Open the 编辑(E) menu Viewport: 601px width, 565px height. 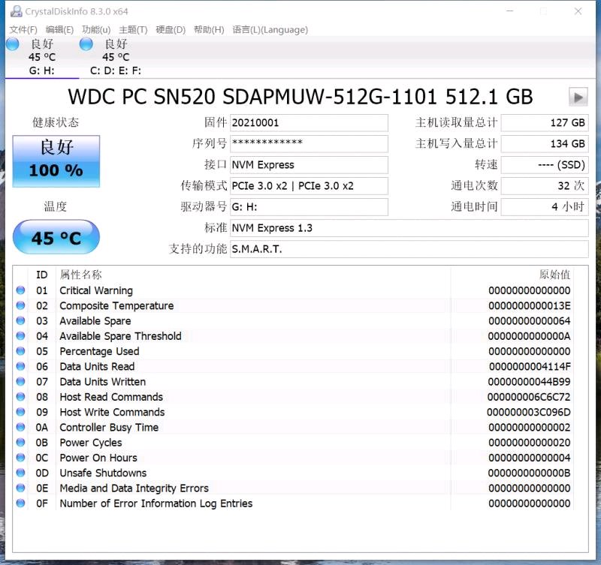click(59, 30)
